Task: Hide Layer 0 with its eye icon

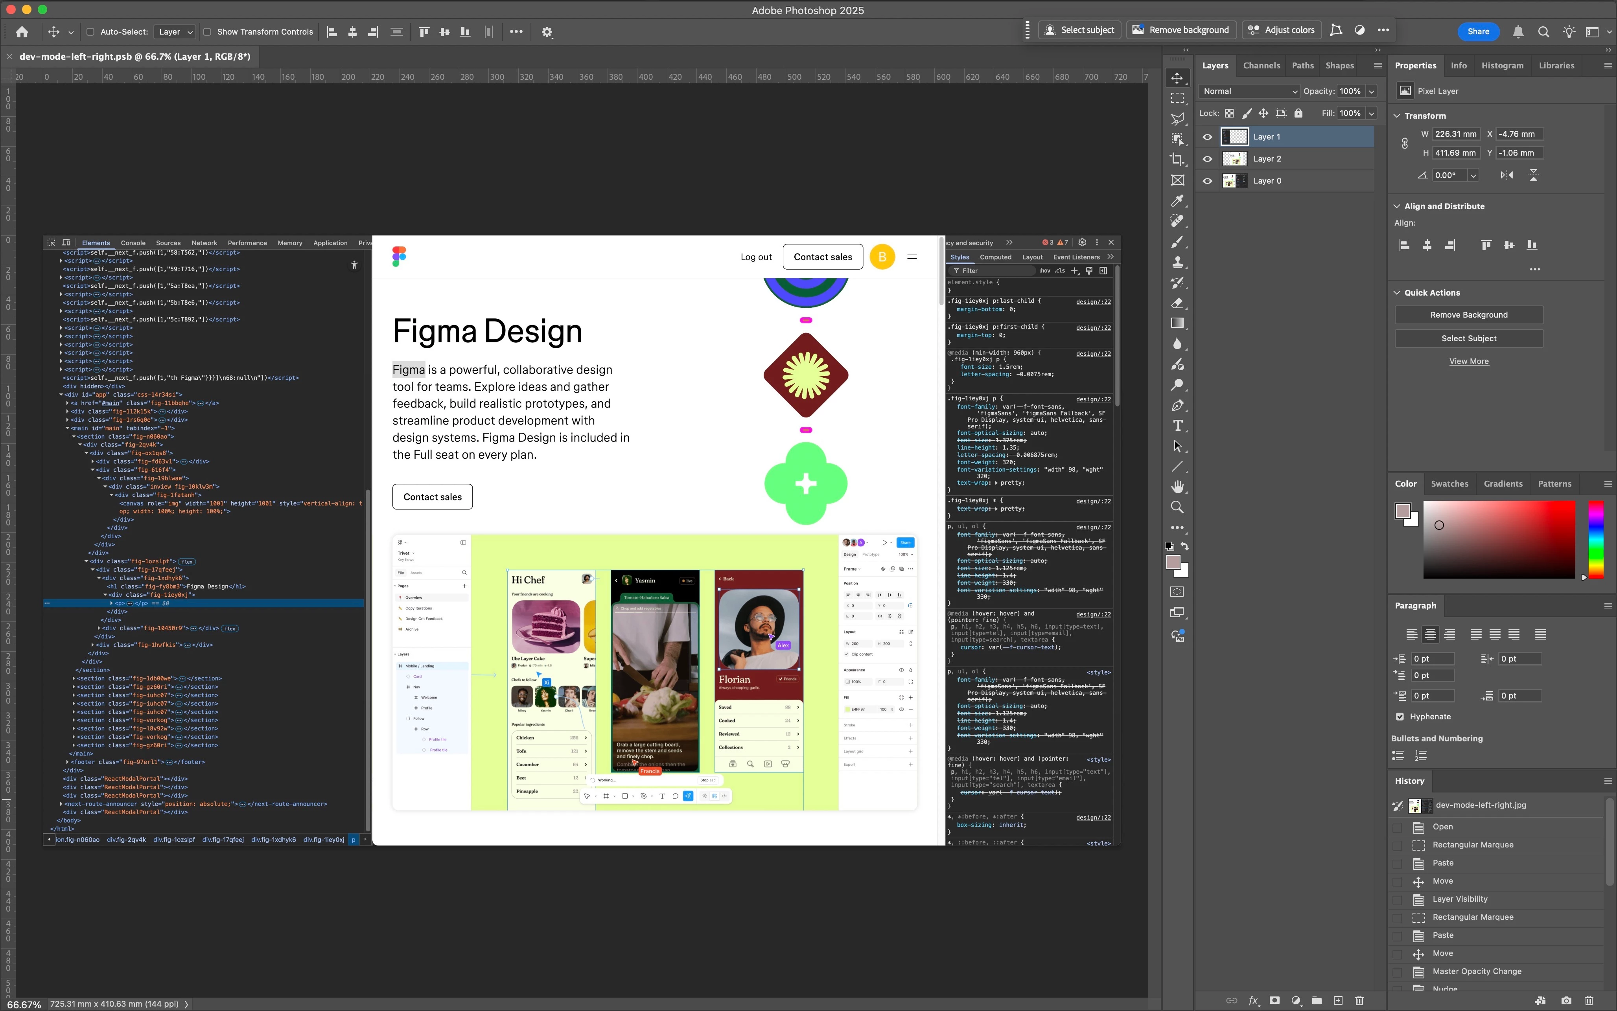Action: pos(1207,181)
